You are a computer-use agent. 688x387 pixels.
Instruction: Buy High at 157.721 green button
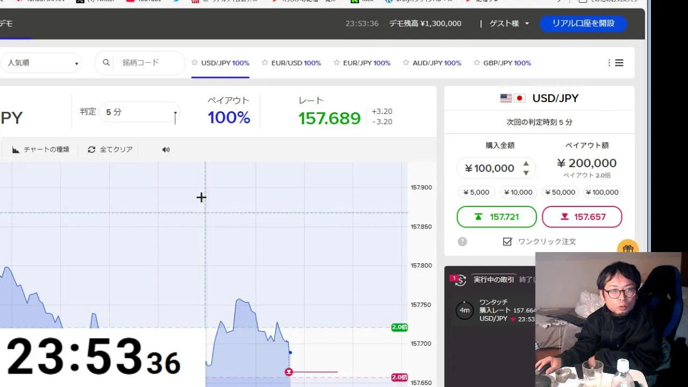coord(497,217)
